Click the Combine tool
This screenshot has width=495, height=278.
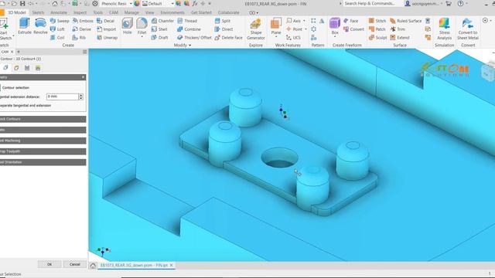(x=189, y=29)
